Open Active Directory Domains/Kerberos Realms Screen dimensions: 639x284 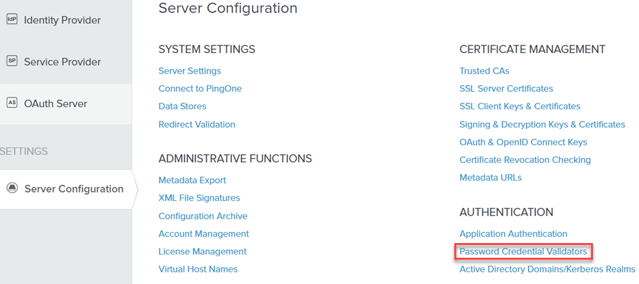548,269
